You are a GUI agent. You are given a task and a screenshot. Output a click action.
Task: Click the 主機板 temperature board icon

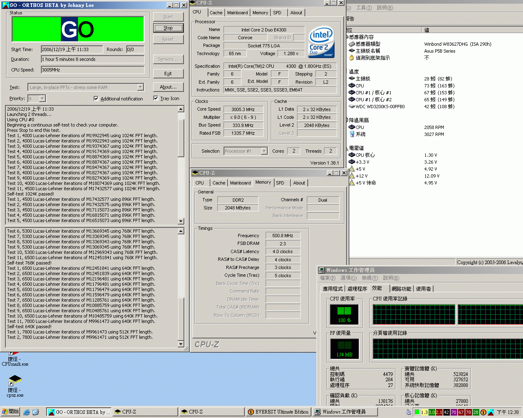352,79
